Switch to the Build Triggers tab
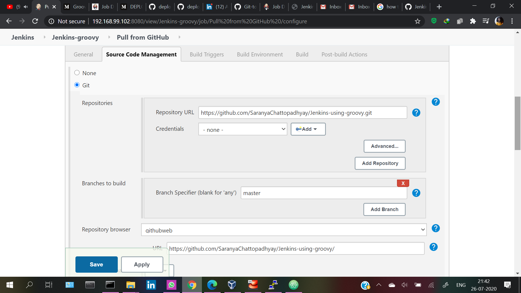 (x=207, y=55)
